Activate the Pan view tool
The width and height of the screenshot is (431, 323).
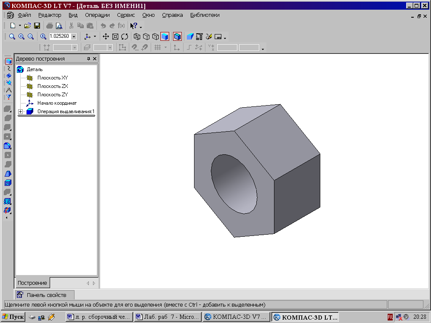click(106, 37)
